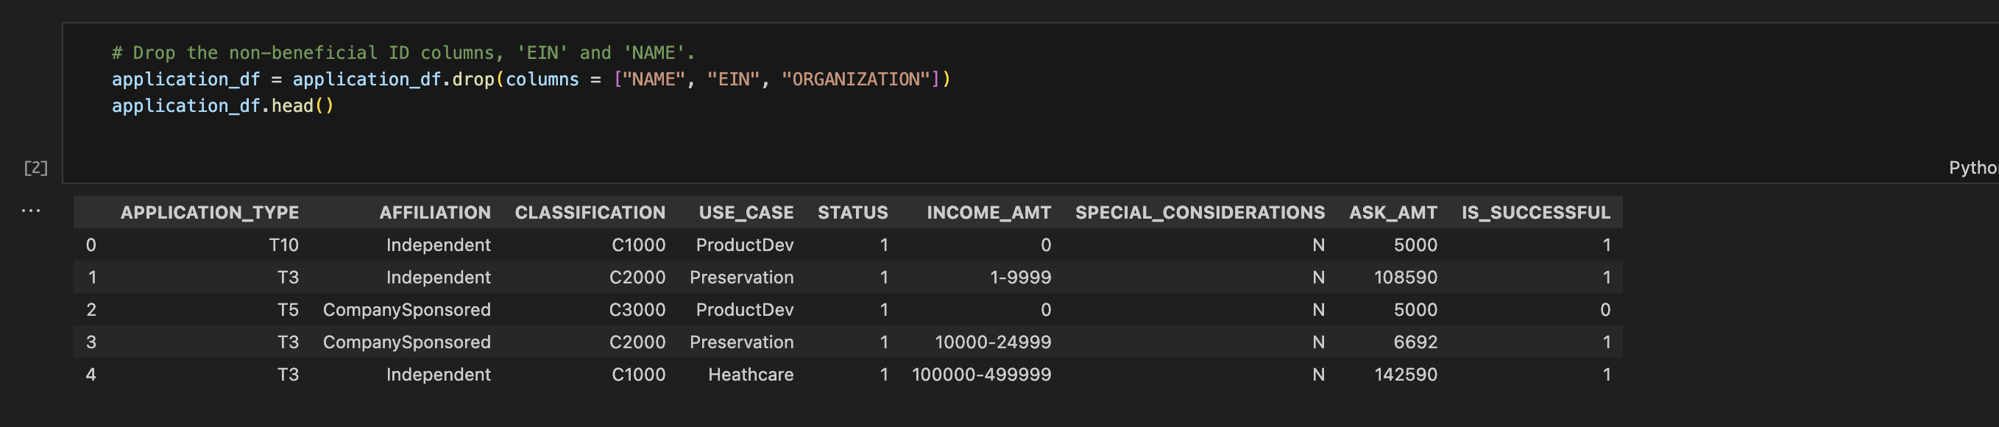
Task: Select the 100000-499999 income value
Action: pos(981,374)
